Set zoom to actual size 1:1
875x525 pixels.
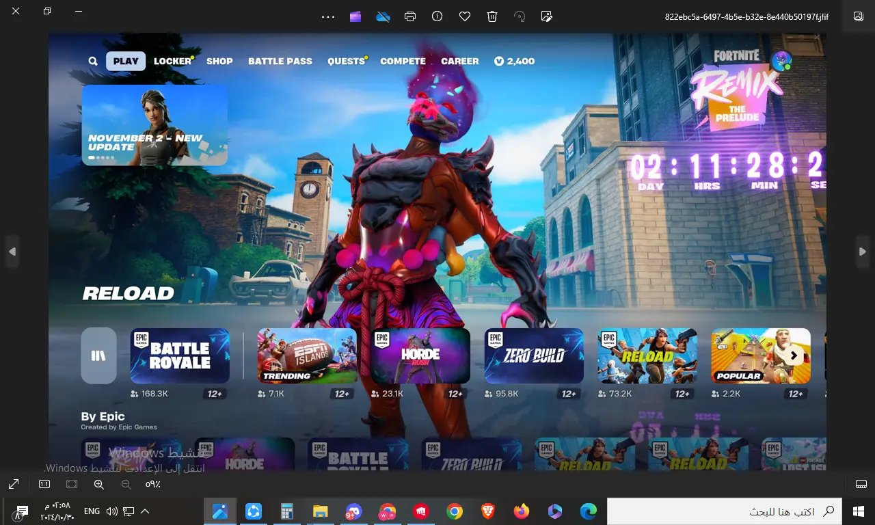pos(44,484)
